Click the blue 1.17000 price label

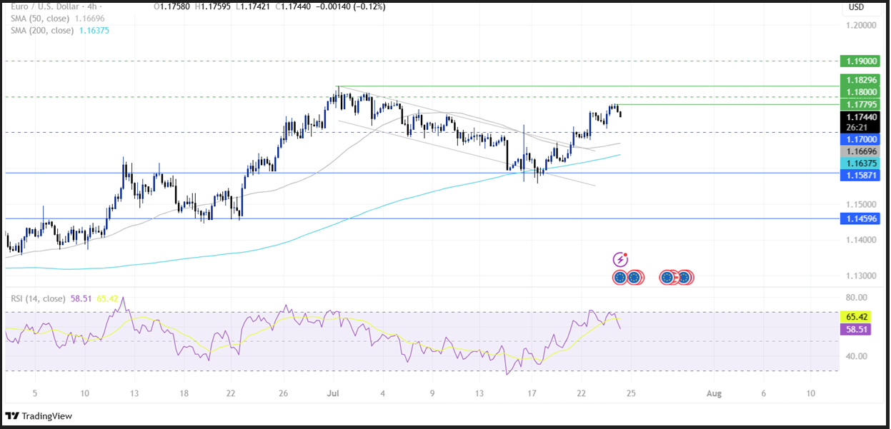pyautogui.click(x=860, y=140)
